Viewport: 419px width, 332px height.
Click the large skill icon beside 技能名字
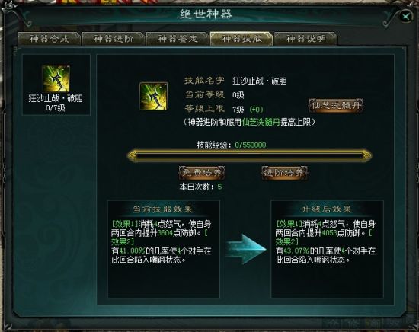point(153,96)
